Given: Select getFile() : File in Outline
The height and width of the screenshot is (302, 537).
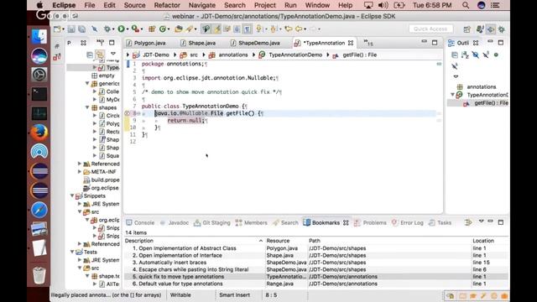Looking at the screenshot, I should pyautogui.click(x=491, y=103).
